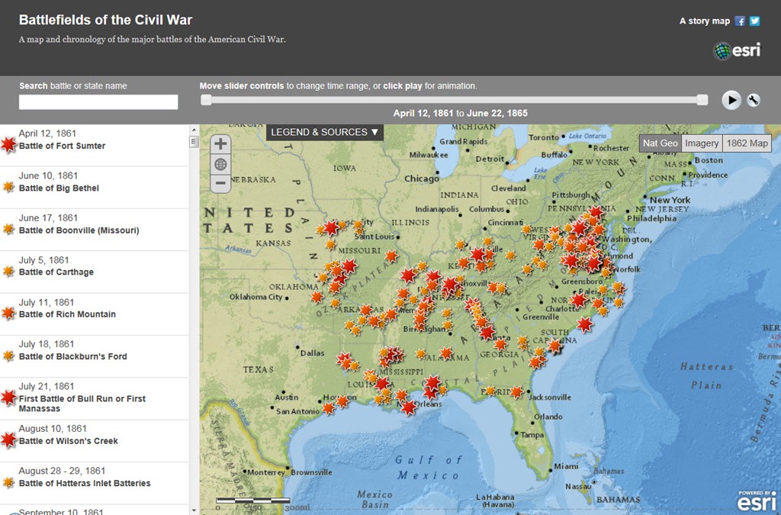Click the esri logo in header
This screenshot has height=515, width=781.
tap(738, 50)
